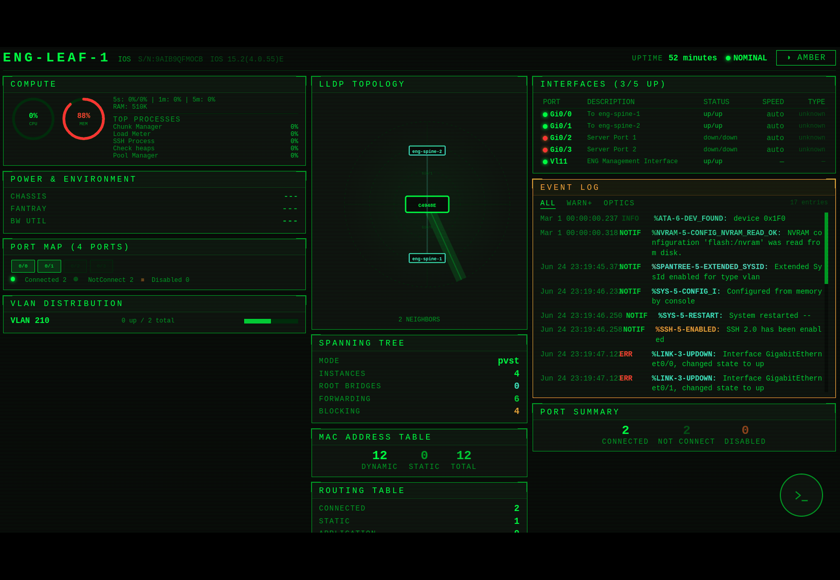
Task: Click the 52 minutes uptime value
Action: coord(692,58)
